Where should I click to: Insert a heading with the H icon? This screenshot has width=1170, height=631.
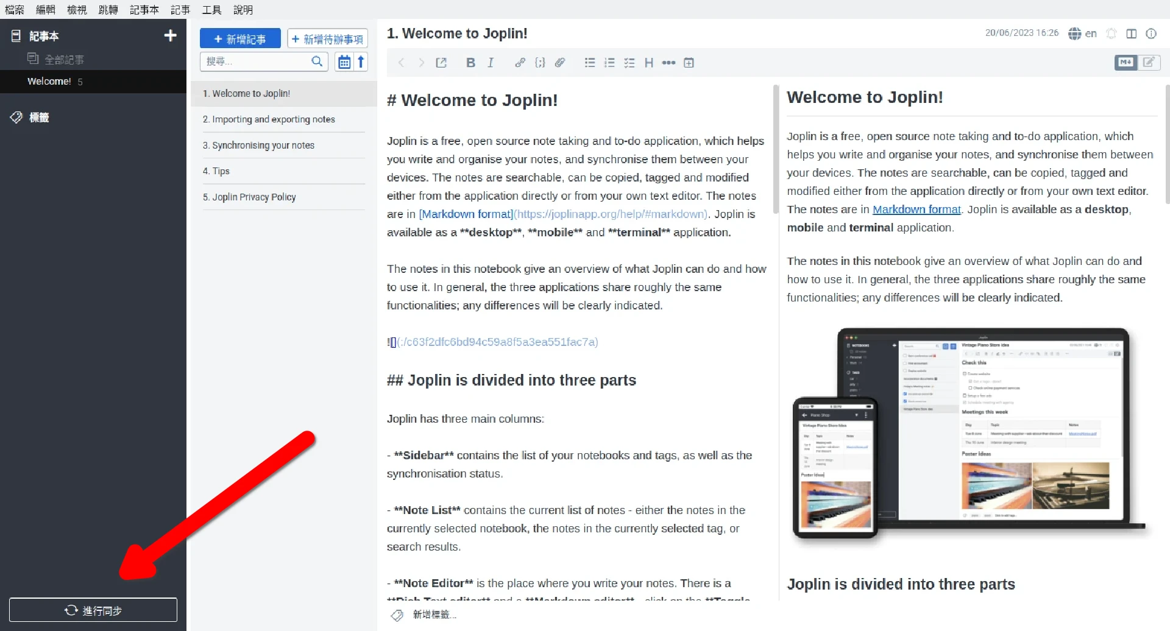pos(649,63)
